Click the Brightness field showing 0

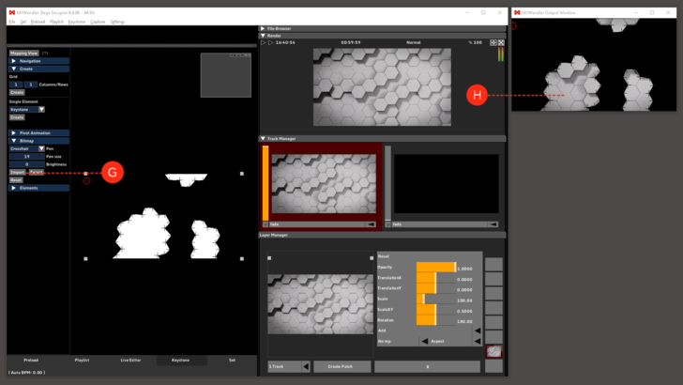26,164
